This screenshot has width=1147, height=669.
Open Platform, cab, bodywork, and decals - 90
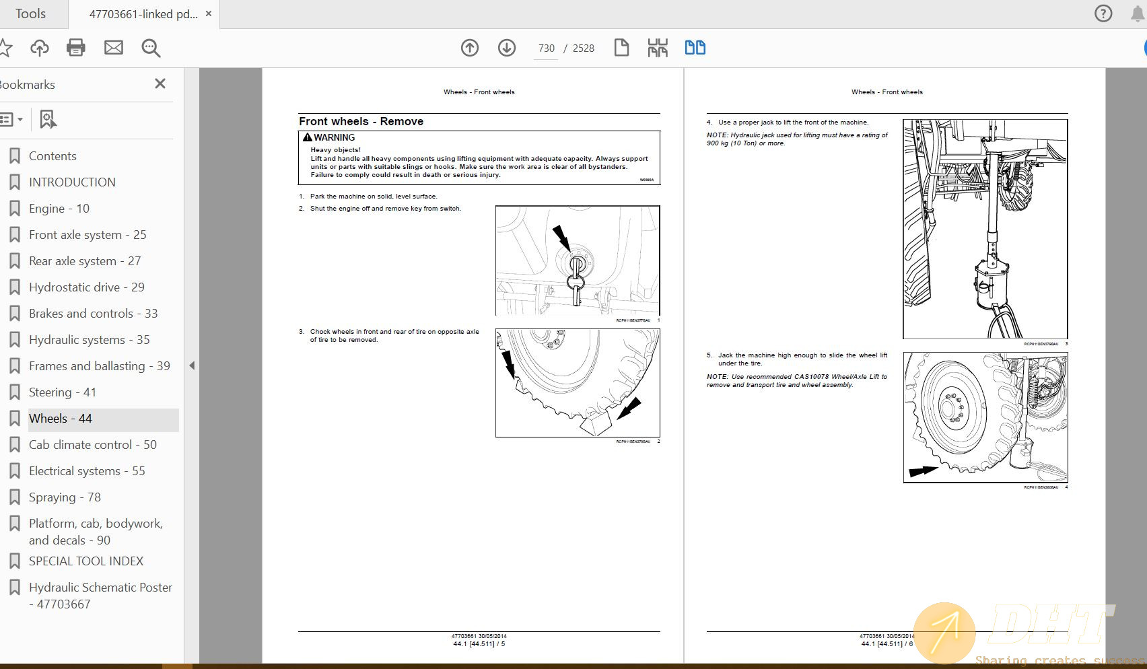(96, 532)
